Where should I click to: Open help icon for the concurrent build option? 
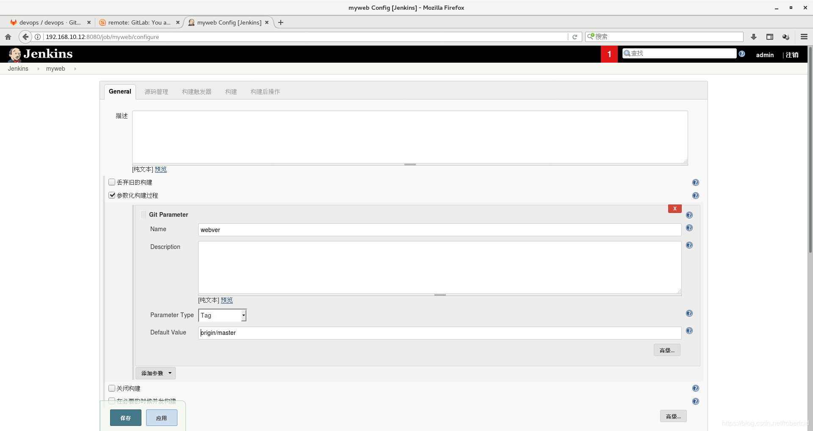click(x=696, y=401)
